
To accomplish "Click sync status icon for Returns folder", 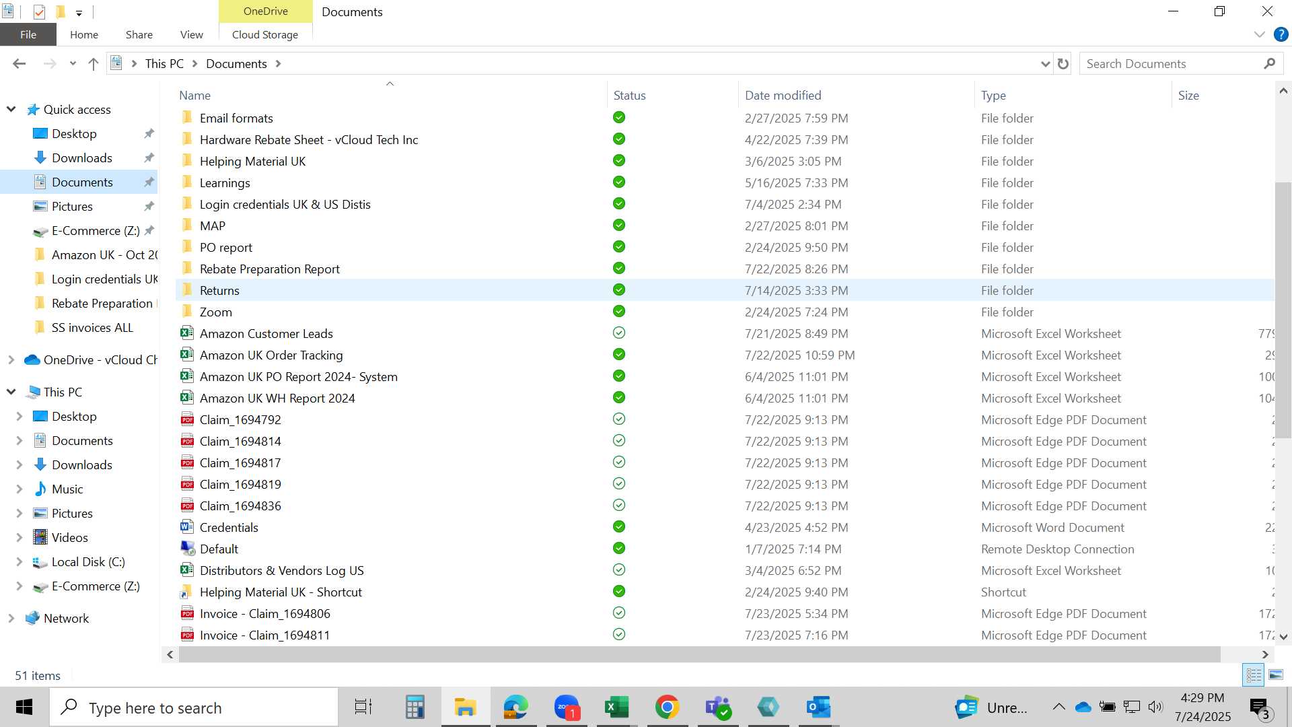I will pos(619,290).
